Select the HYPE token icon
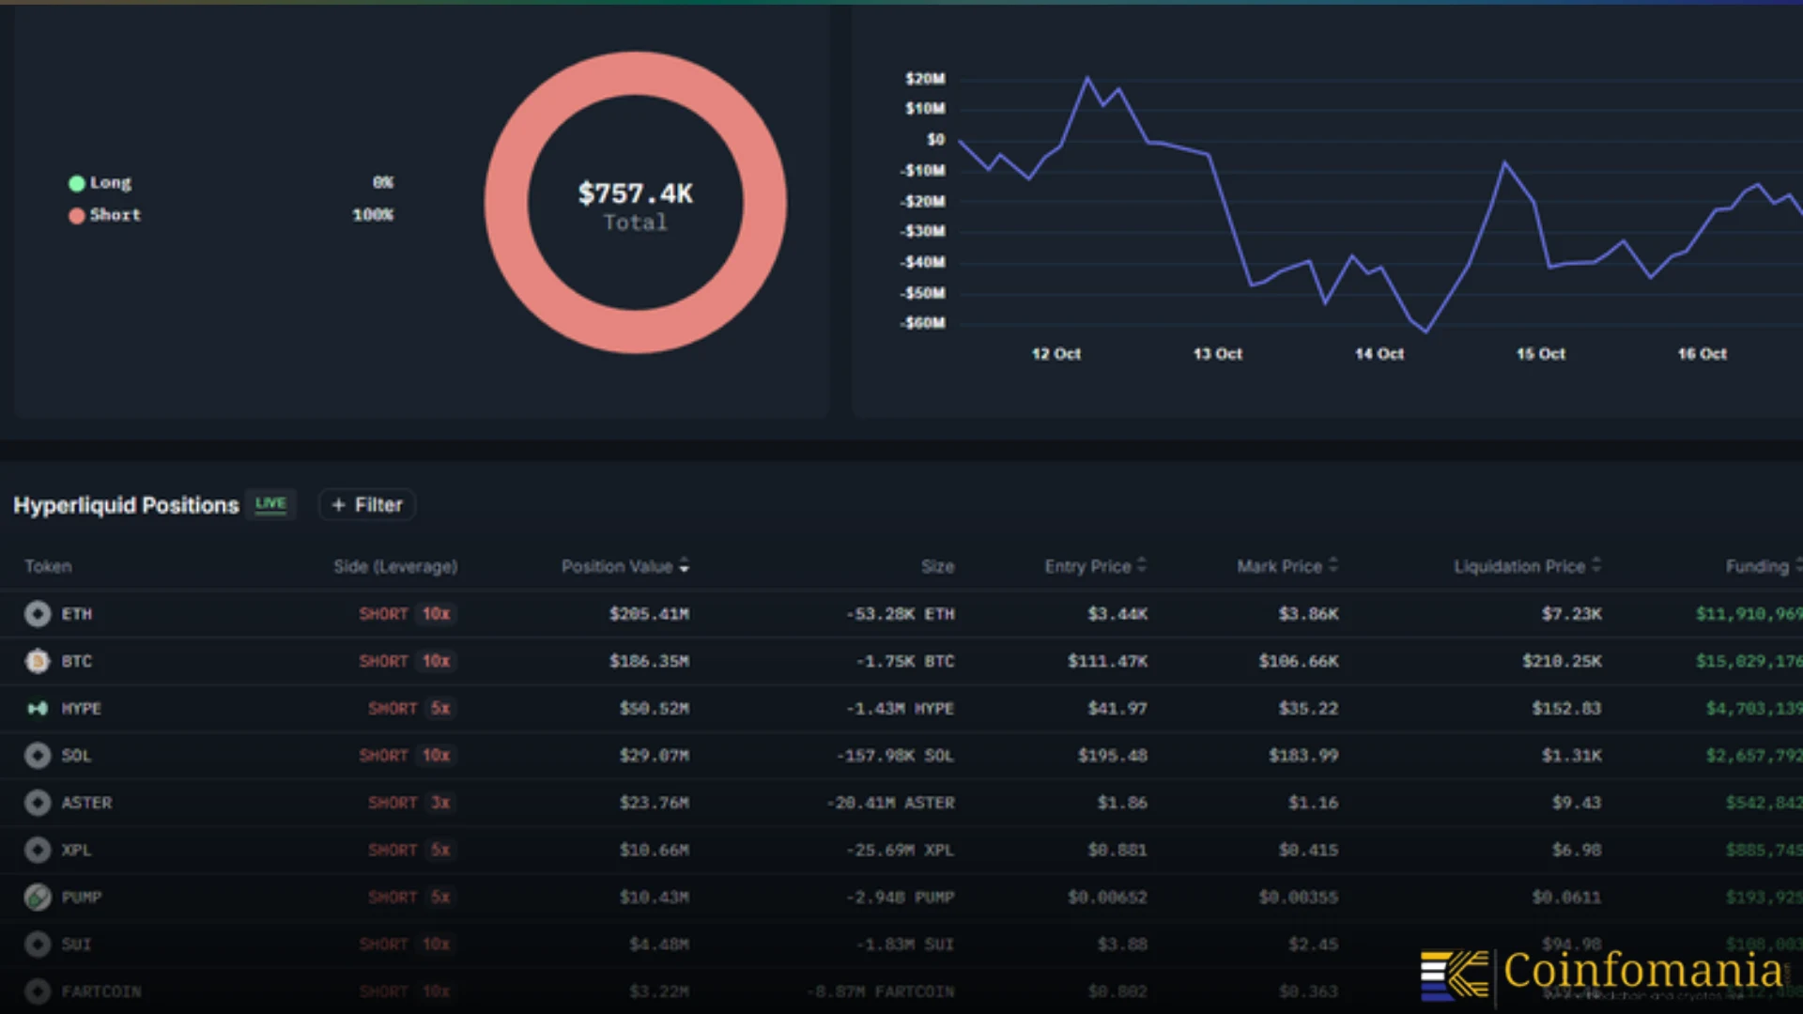 coord(38,708)
